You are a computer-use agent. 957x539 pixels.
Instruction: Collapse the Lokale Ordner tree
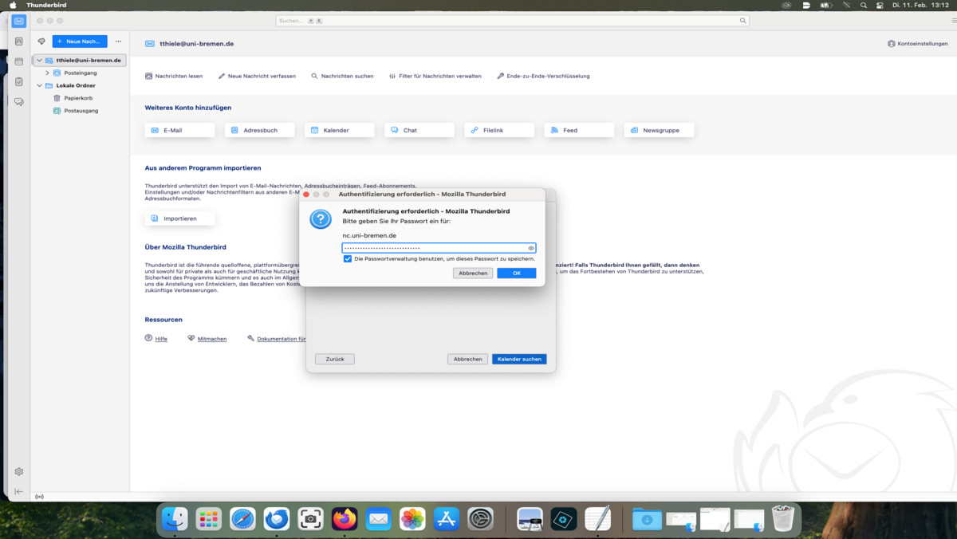tap(39, 85)
